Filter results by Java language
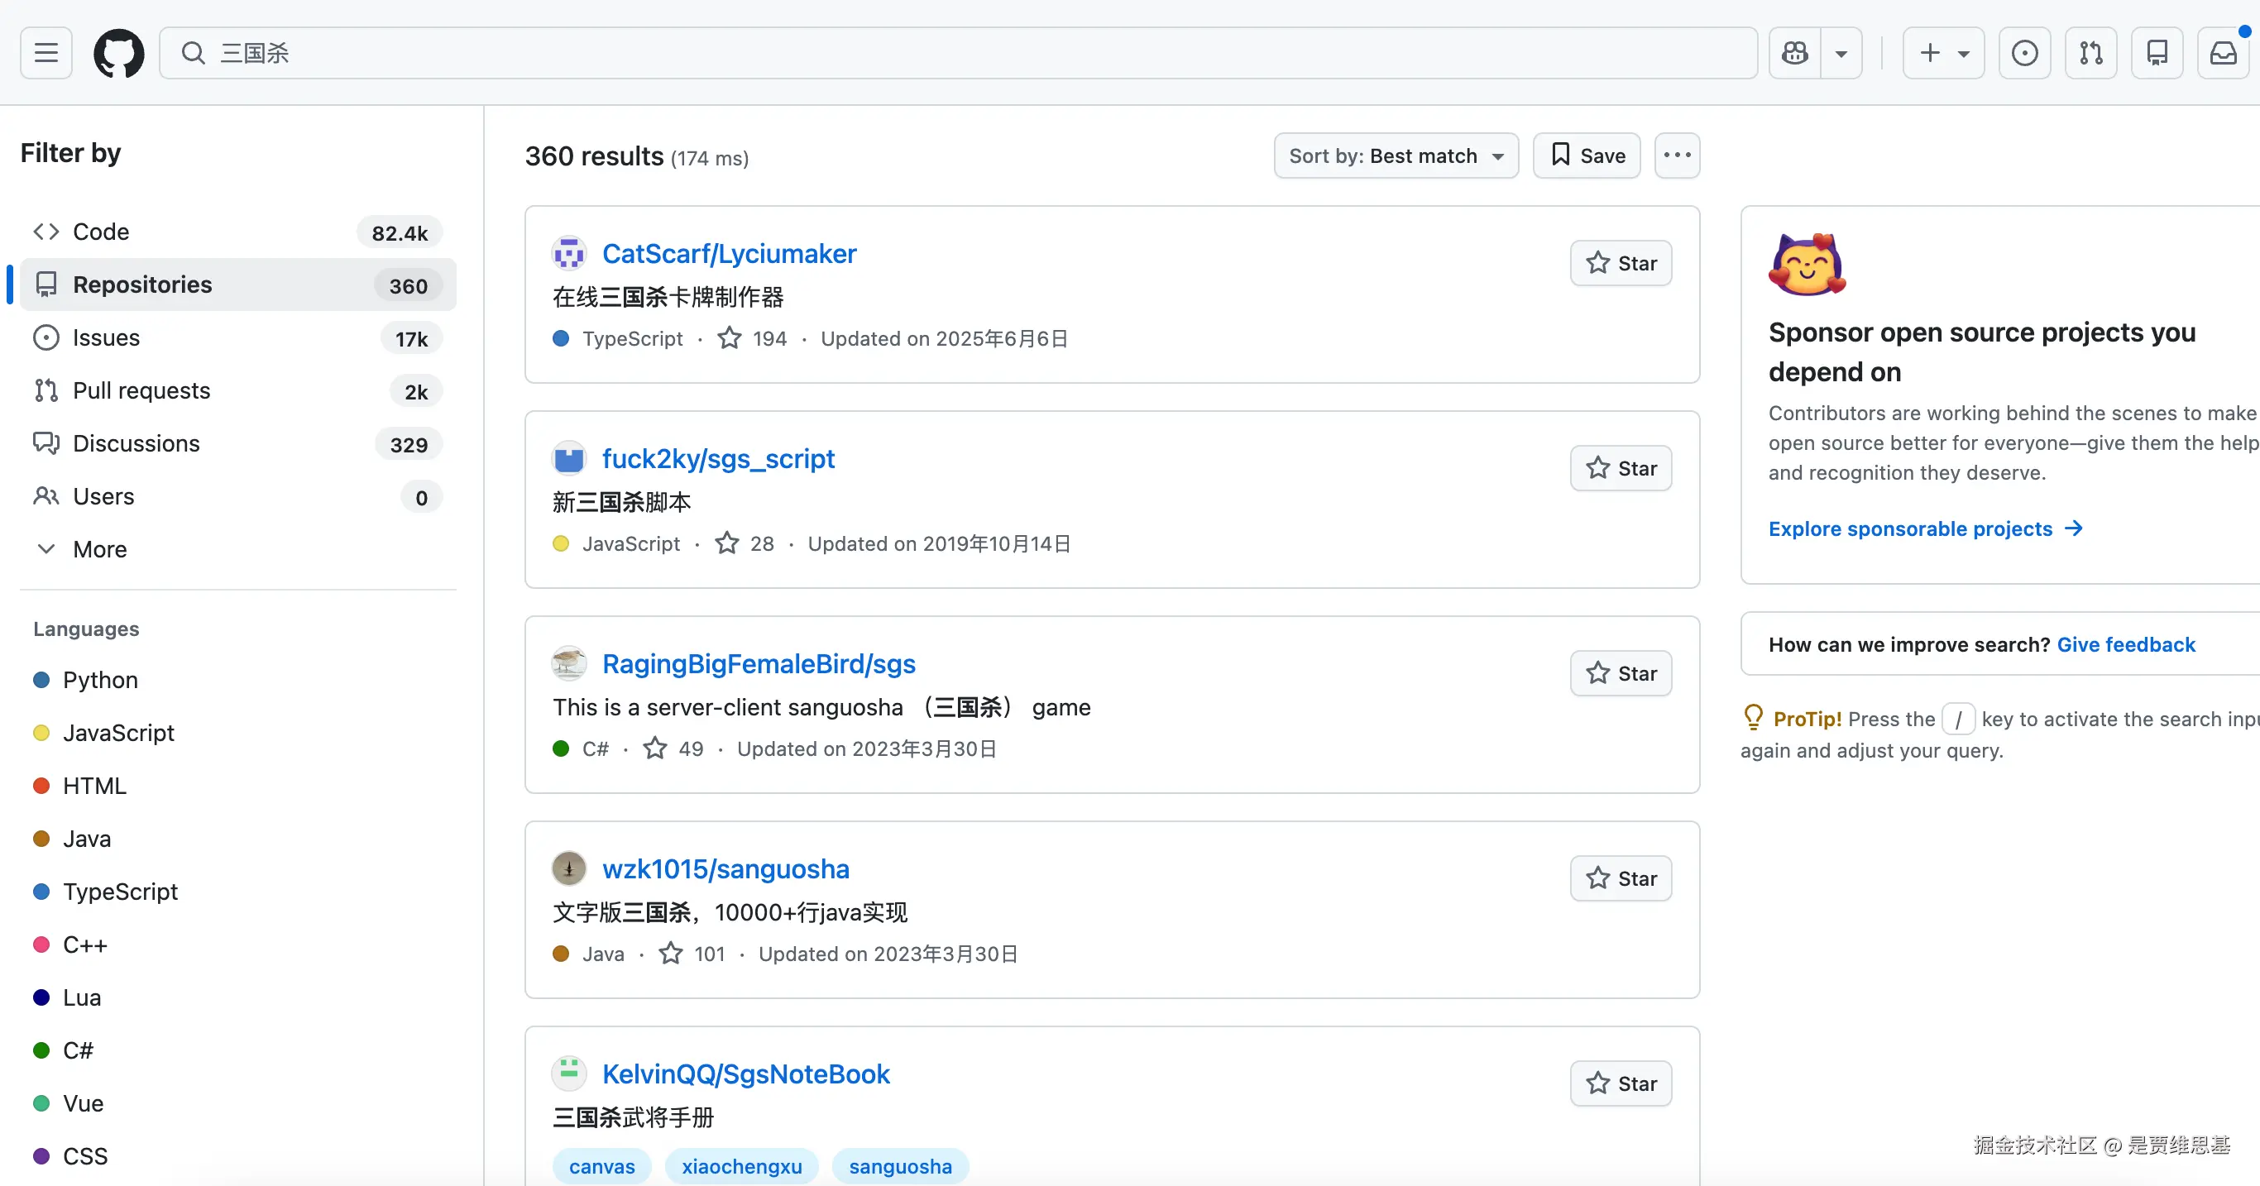 point(72,839)
